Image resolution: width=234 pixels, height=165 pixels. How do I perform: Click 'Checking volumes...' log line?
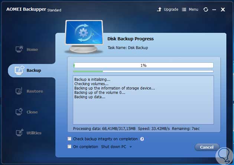tap(91, 84)
